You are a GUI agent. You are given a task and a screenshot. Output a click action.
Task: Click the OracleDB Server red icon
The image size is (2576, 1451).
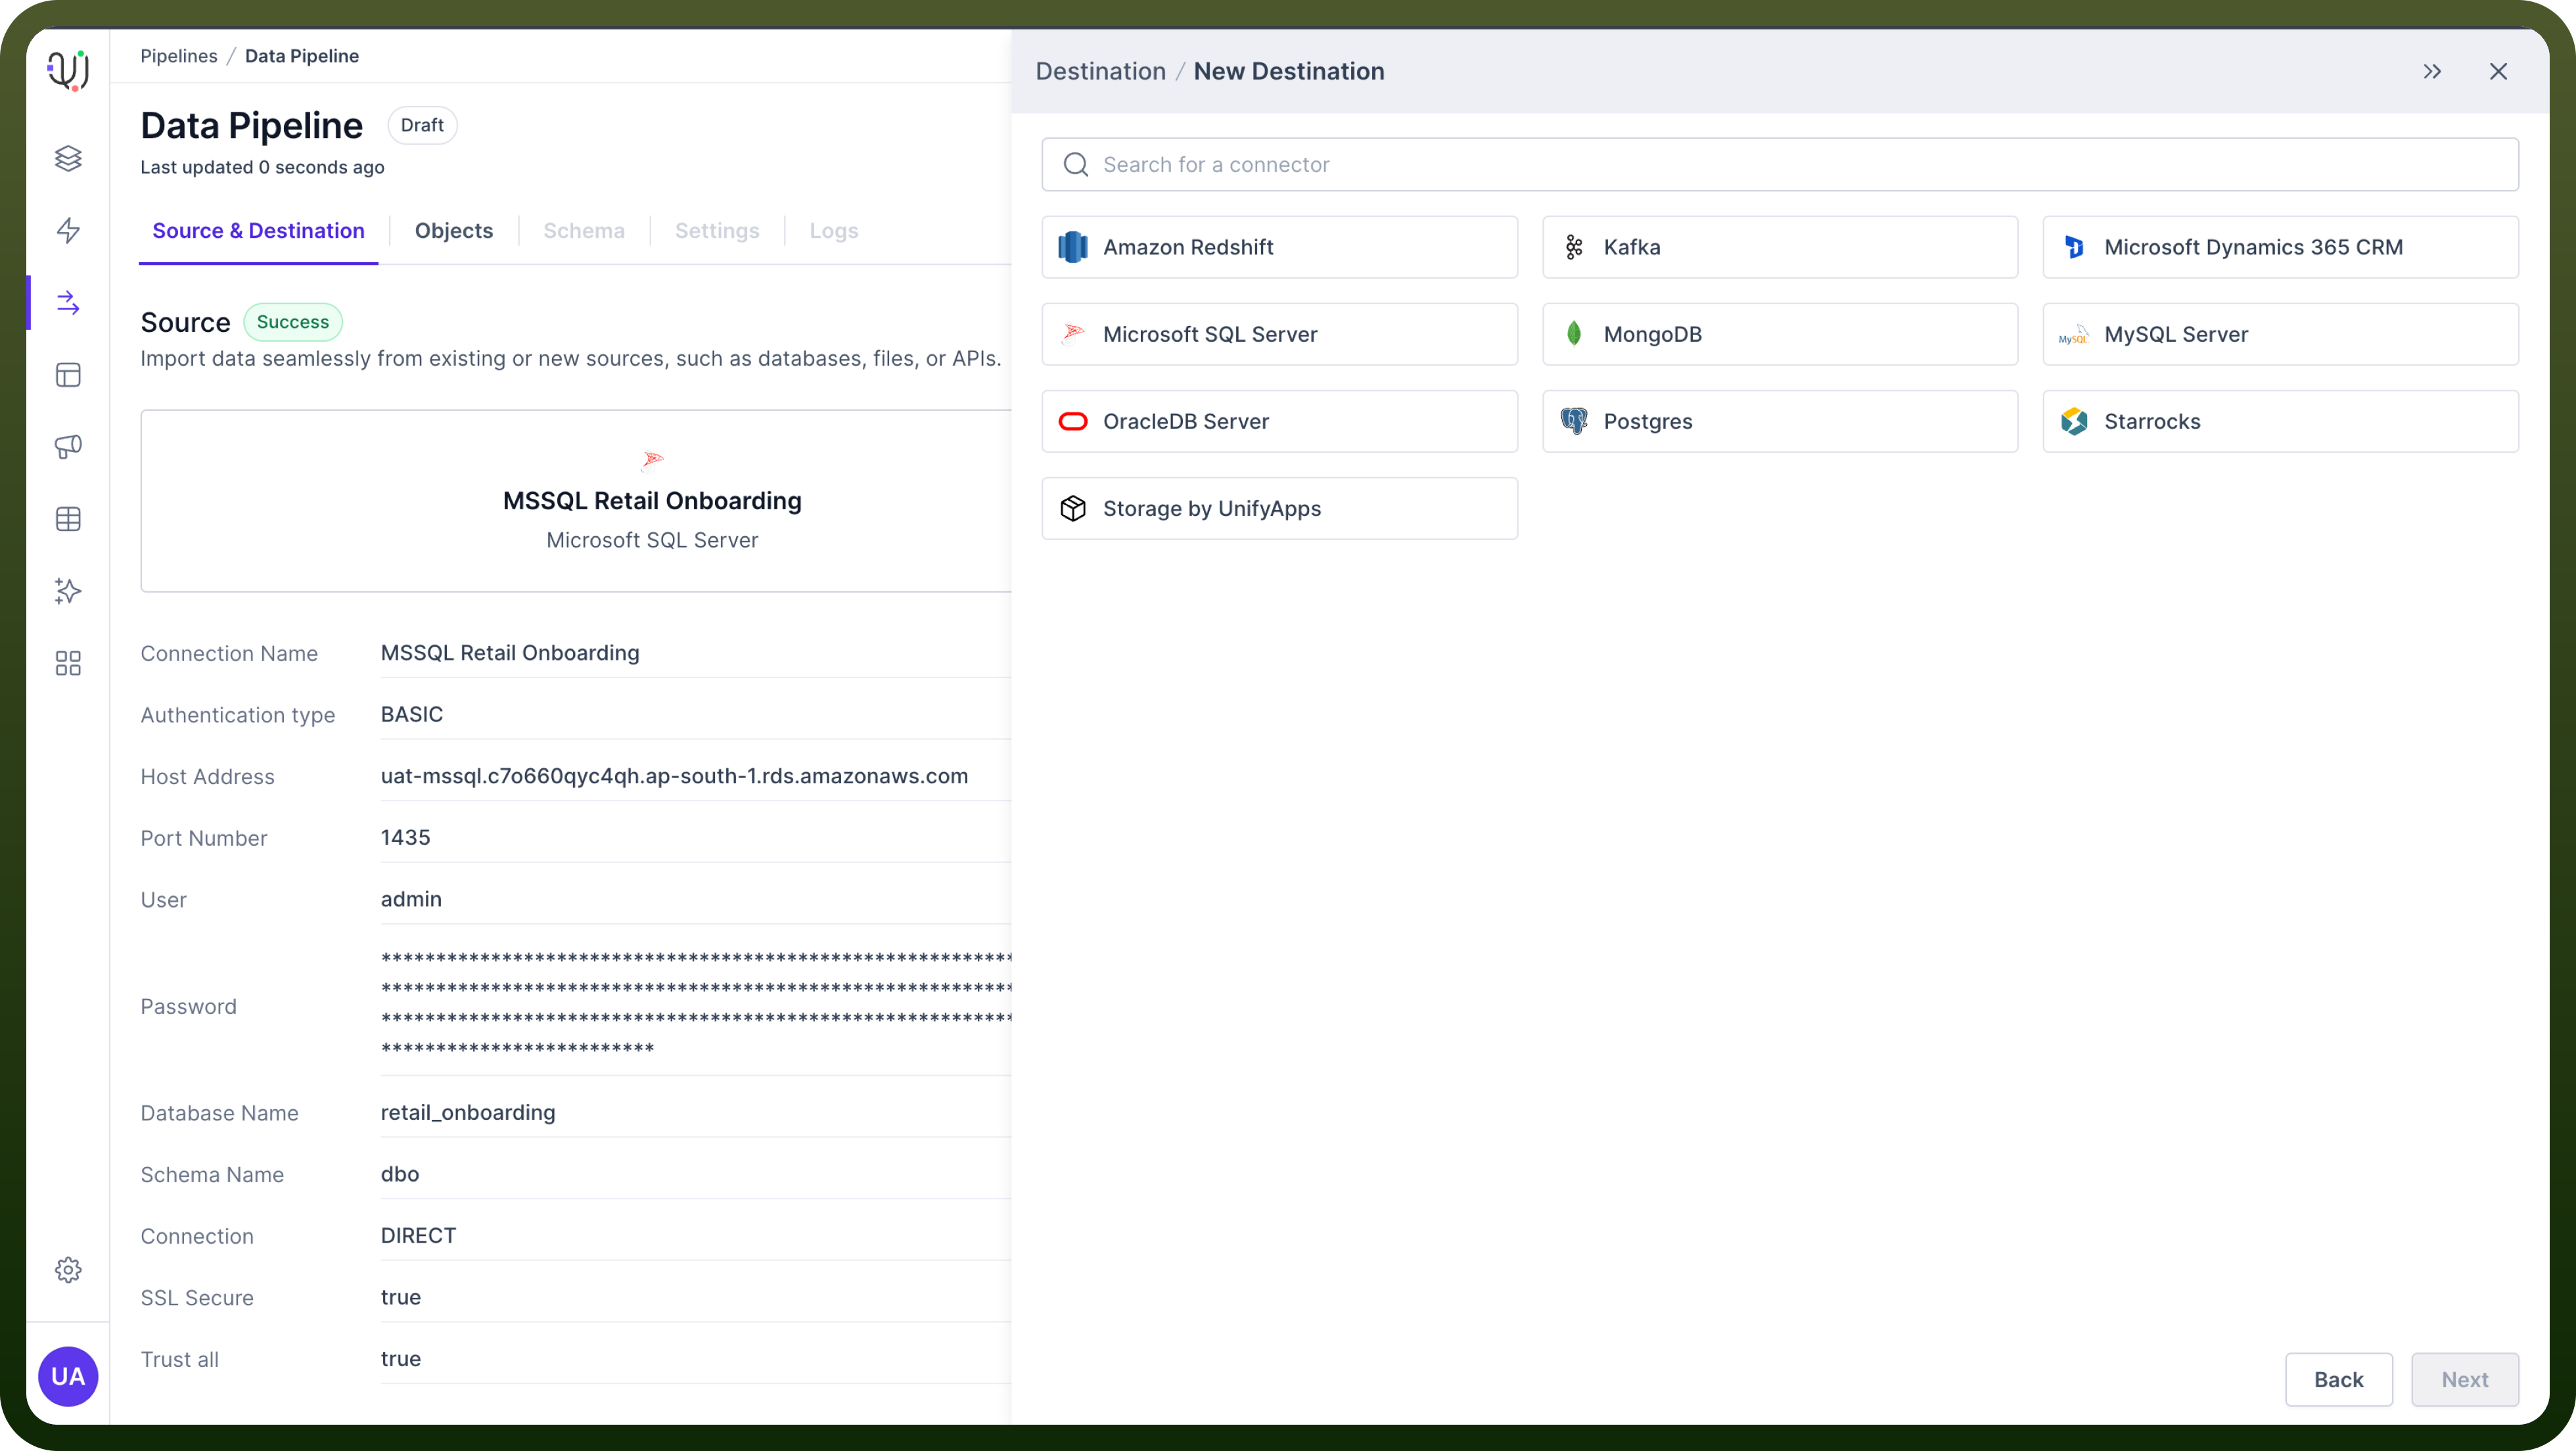pos(1073,421)
